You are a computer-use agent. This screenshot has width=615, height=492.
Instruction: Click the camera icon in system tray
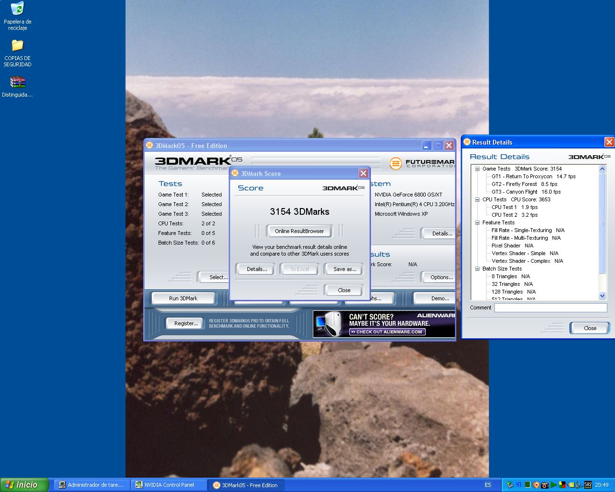[544, 485]
